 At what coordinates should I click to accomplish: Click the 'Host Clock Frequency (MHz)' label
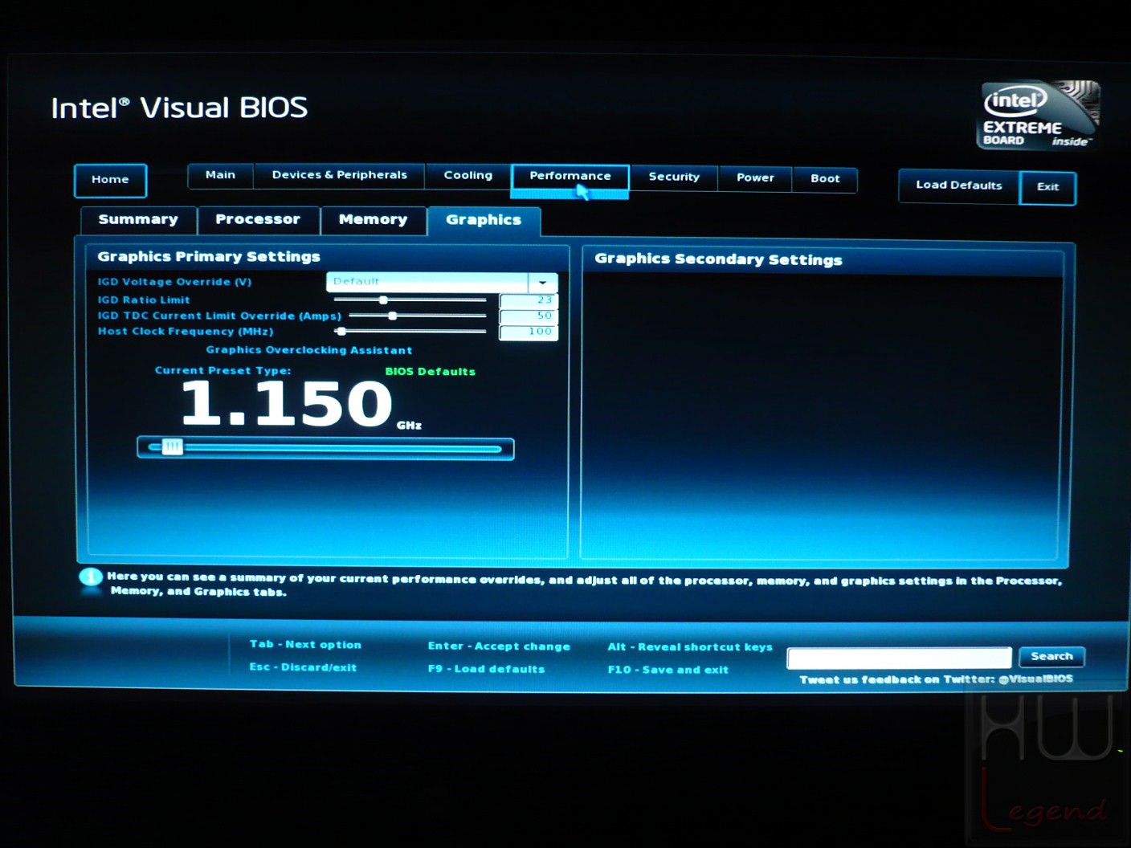click(186, 332)
